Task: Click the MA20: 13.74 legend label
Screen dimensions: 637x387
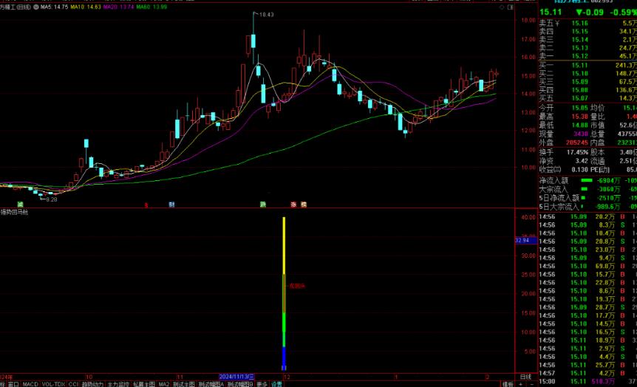Action: tap(119, 7)
